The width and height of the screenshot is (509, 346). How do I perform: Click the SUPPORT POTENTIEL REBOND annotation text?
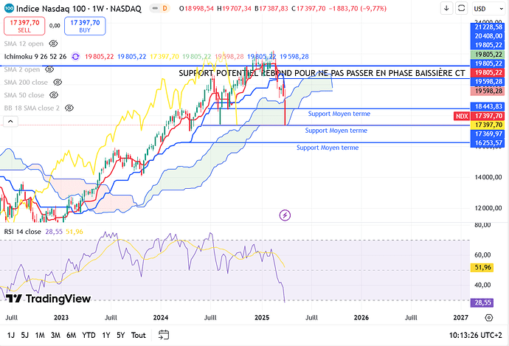pyautogui.click(x=322, y=73)
